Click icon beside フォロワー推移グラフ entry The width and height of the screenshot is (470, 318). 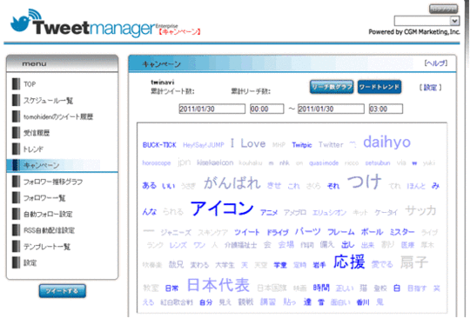pyautogui.click(x=17, y=182)
